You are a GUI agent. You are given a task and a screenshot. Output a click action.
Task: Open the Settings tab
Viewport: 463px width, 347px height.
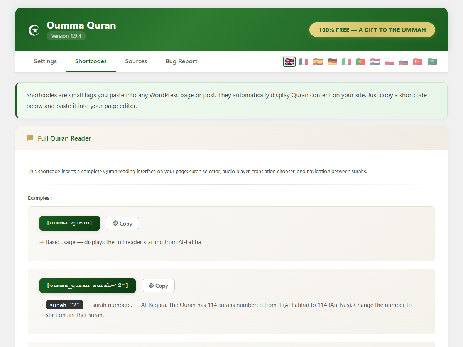point(45,61)
